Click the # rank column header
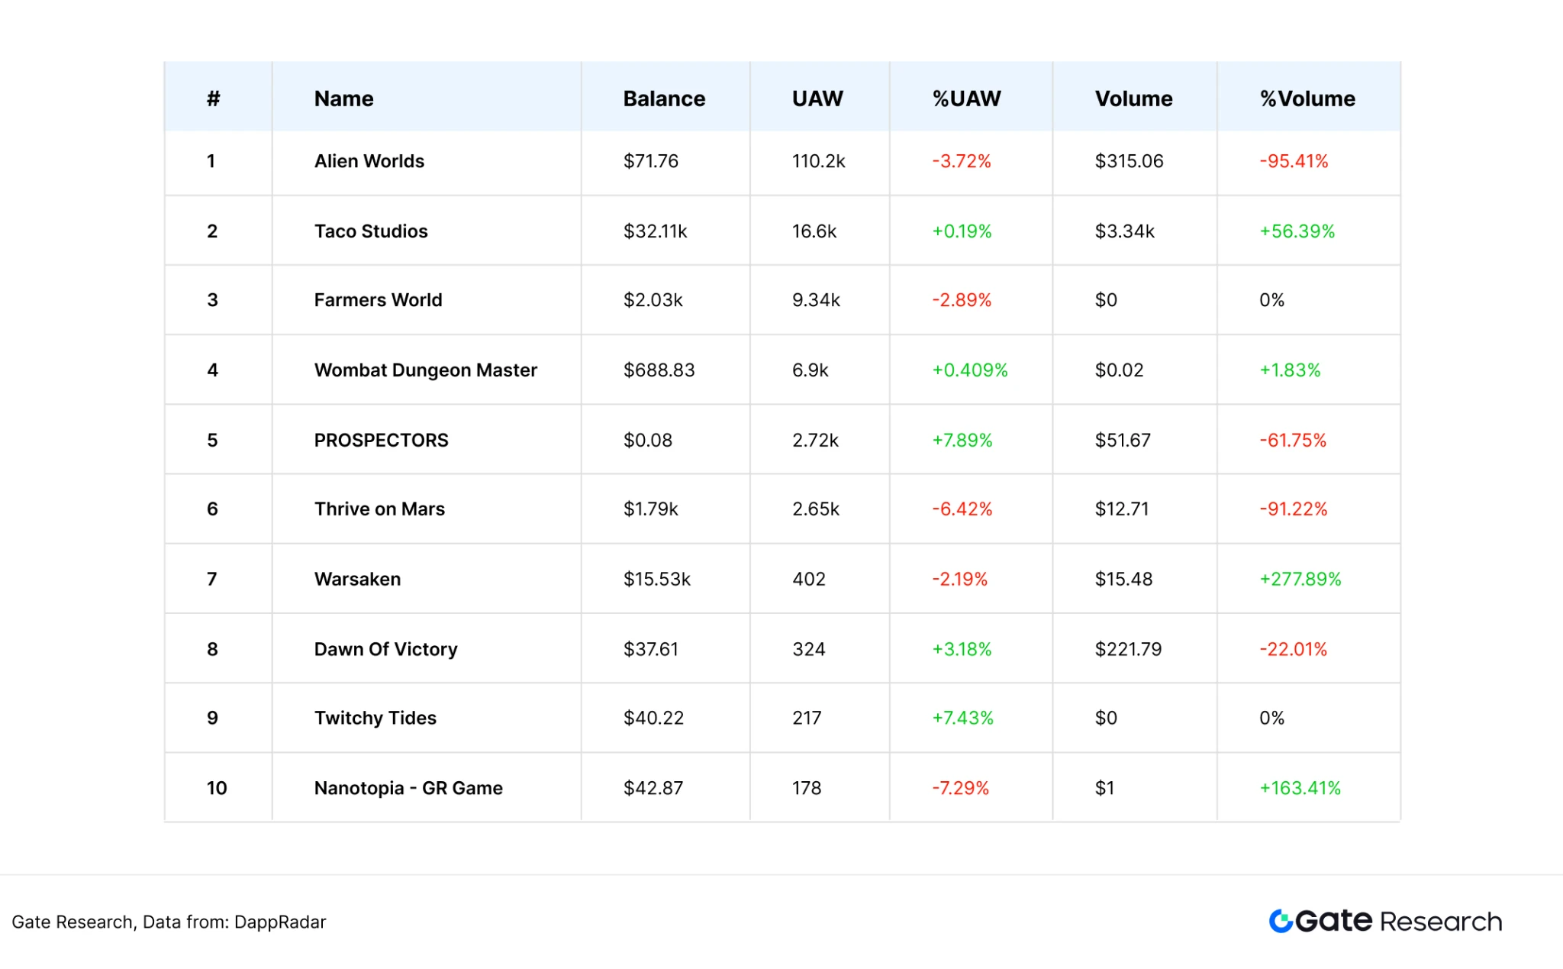This screenshot has width=1563, height=969. point(213,99)
